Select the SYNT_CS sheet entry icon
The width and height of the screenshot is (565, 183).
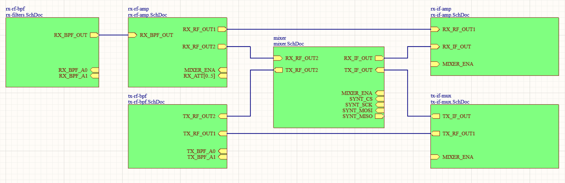click(x=380, y=99)
